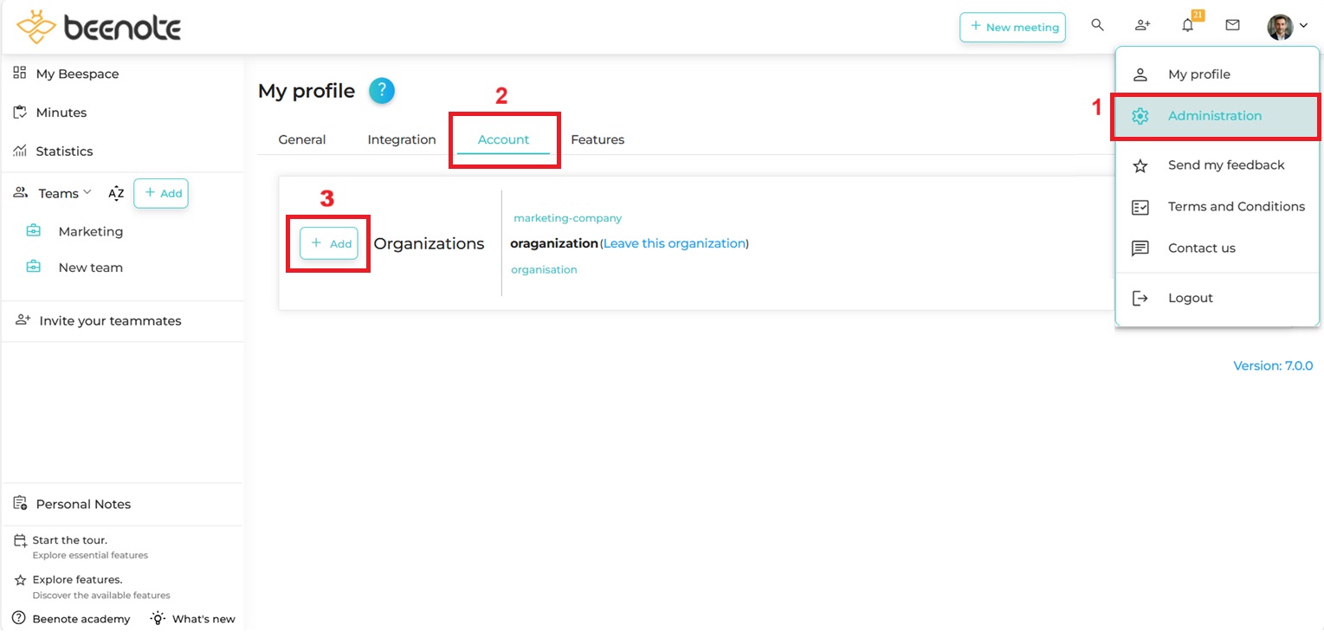This screenshot has width=1324, height=632.
Task: Click the blue help question mark icon
Action: (x=382, y=91)
